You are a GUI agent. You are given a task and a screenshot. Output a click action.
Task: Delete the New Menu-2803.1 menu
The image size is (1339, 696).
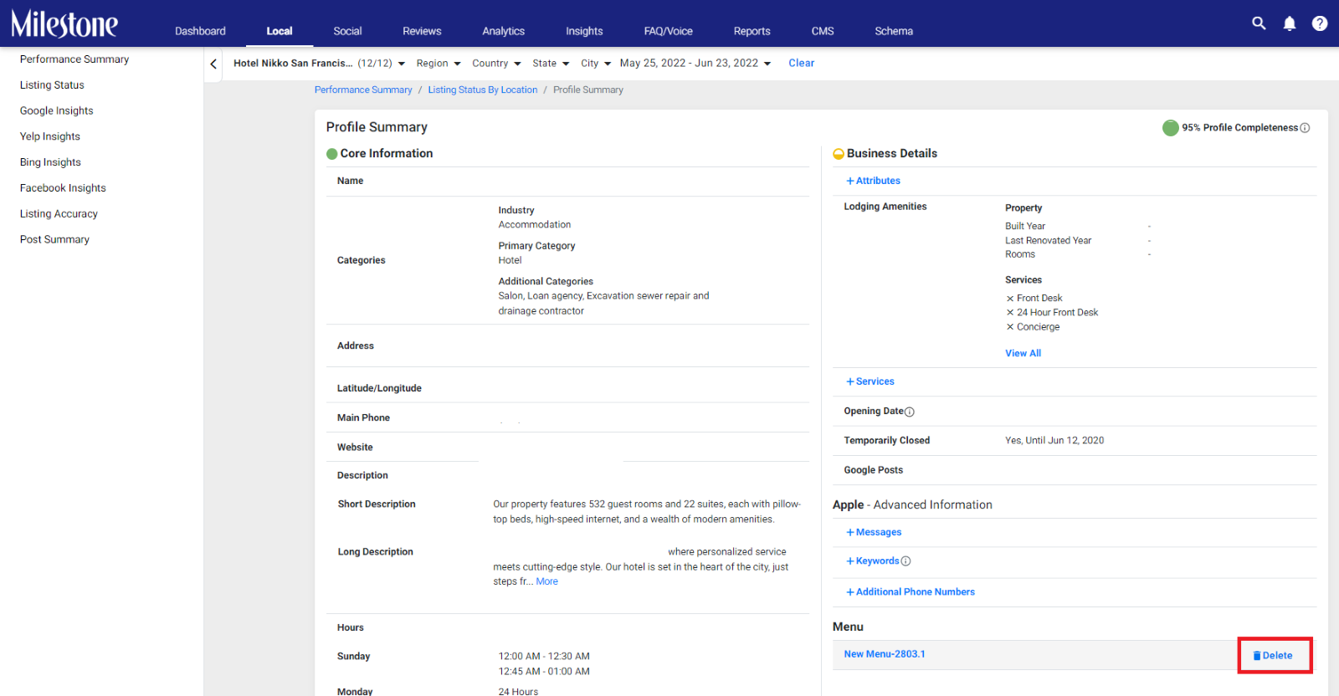pyautogui.click(x=1273, y=656)
